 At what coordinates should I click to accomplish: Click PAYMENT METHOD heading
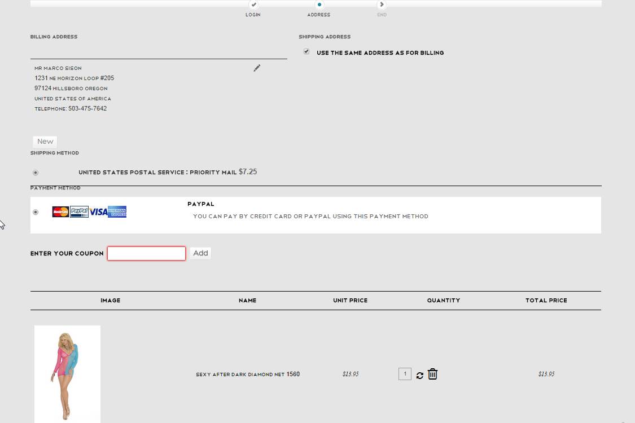click(x=55, y=188)
